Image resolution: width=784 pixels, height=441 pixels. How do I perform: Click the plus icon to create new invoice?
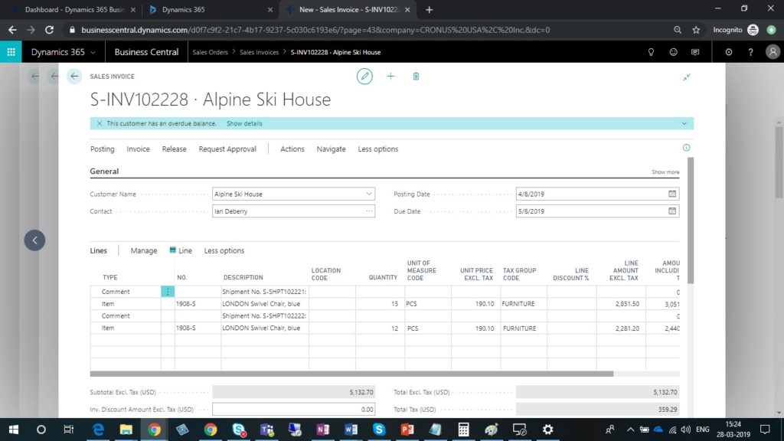(x=390, y=77)
